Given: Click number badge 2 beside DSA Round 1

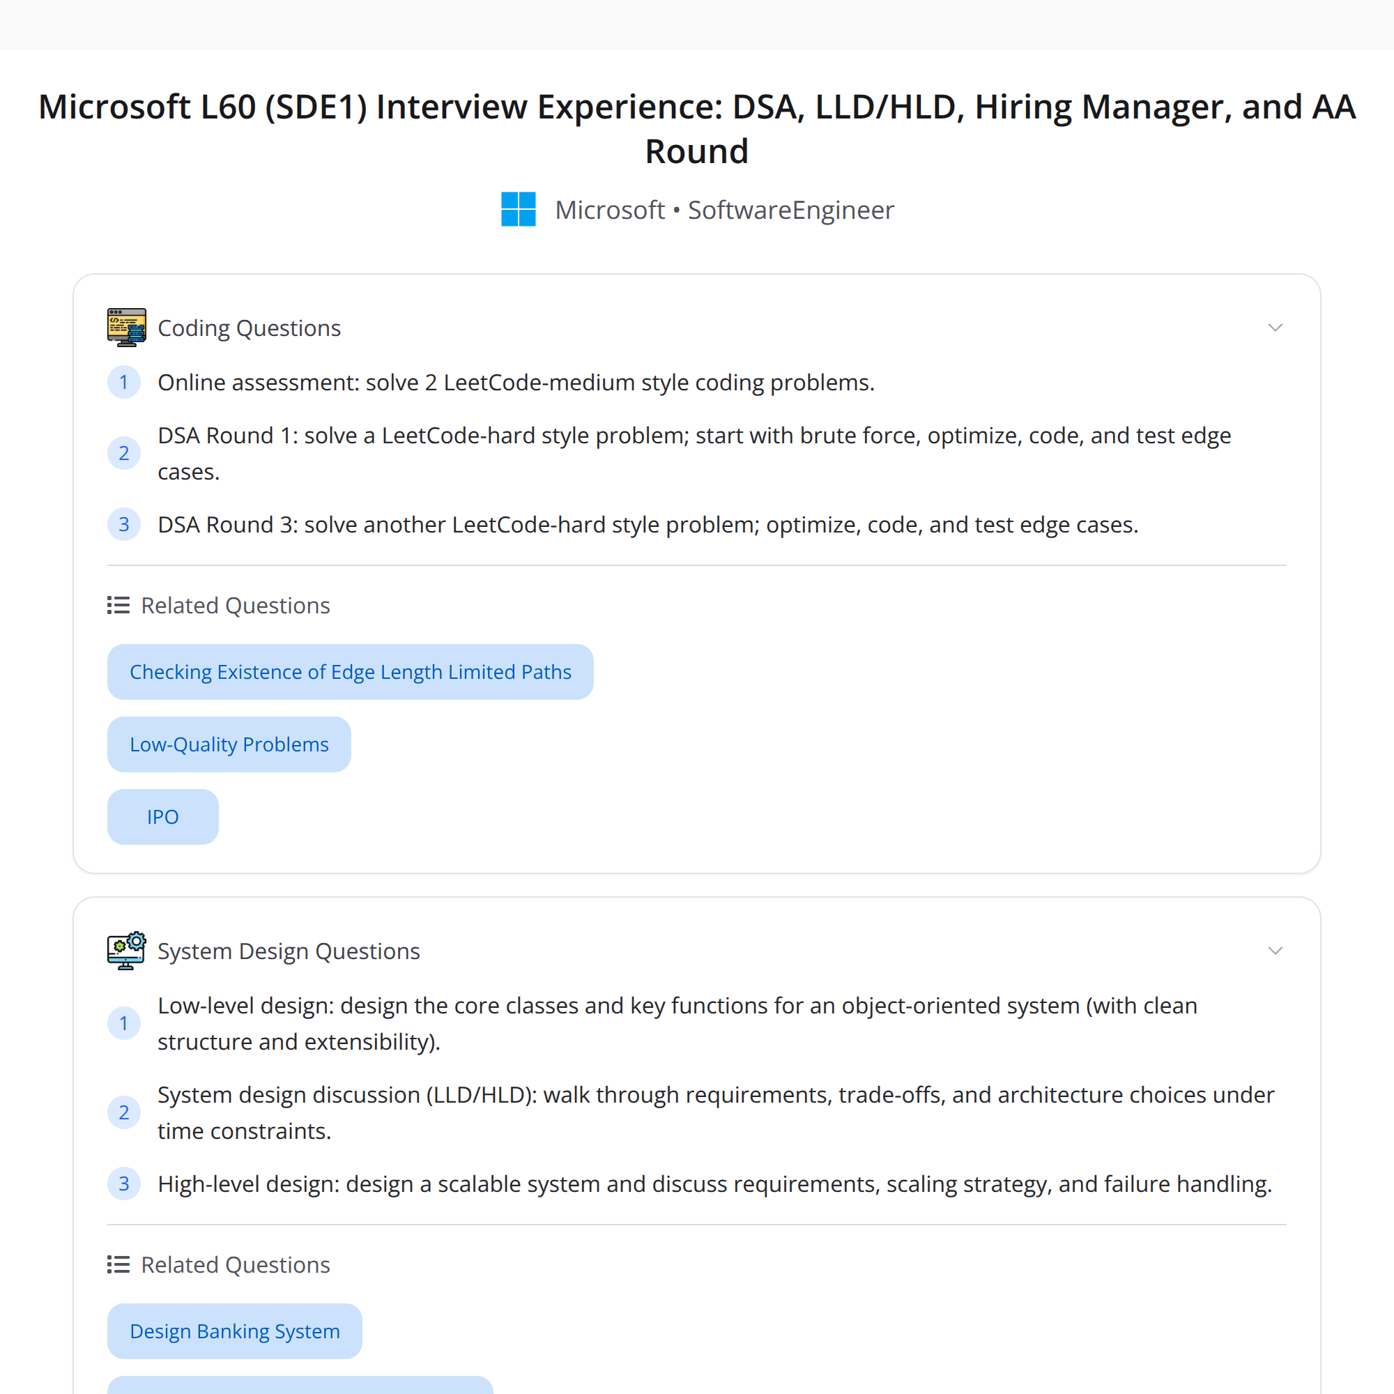Looking at the screenshot, I should point(124,453).
